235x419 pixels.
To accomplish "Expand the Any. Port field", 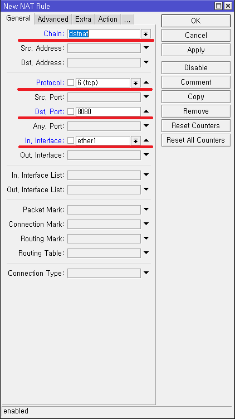I will click(x=146, y=126).
